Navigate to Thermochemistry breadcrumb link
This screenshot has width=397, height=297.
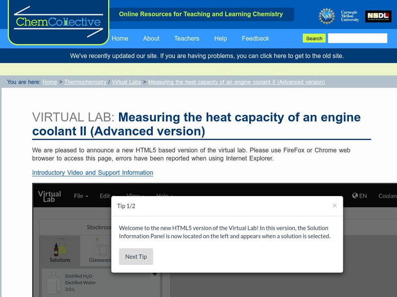tap(85, 82)
